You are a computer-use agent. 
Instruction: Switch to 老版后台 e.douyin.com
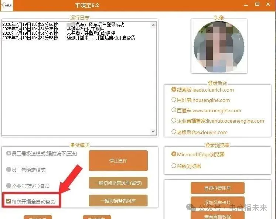[174, 132]
